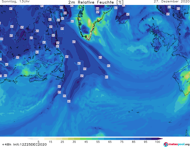
Task: Click the '+48h' forecast hour text
Action: pos(6,144)
